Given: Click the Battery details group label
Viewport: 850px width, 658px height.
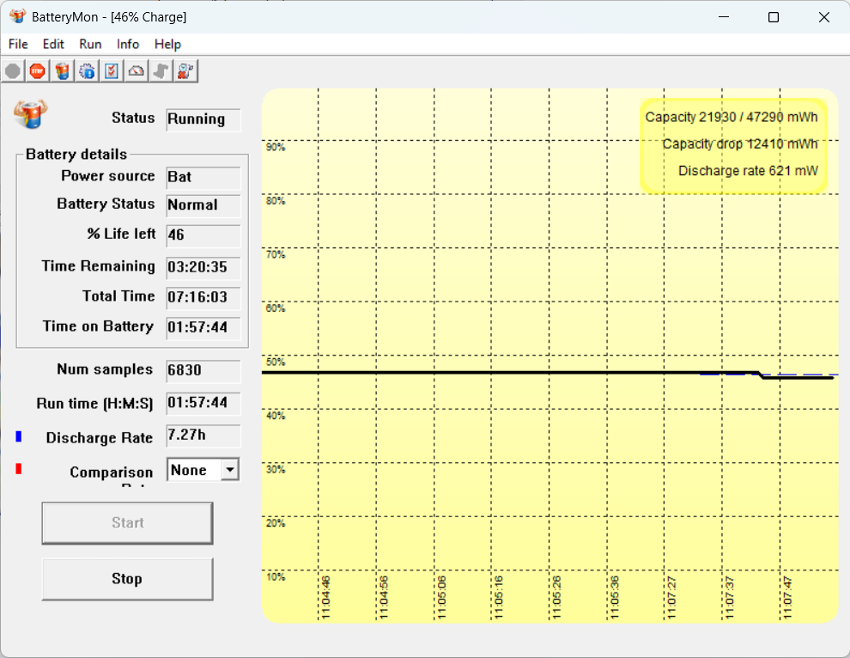Looking at the screenshot, I should [76, 155].
